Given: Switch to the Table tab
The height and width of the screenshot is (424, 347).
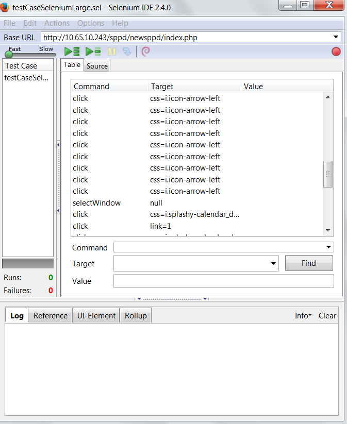Looking at the screenshot, I should pos(72,65).
